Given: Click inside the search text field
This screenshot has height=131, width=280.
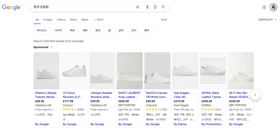Looking at the screenshot, I should pos(83,7).
